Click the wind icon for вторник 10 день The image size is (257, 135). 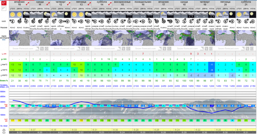tap(19, 21)
